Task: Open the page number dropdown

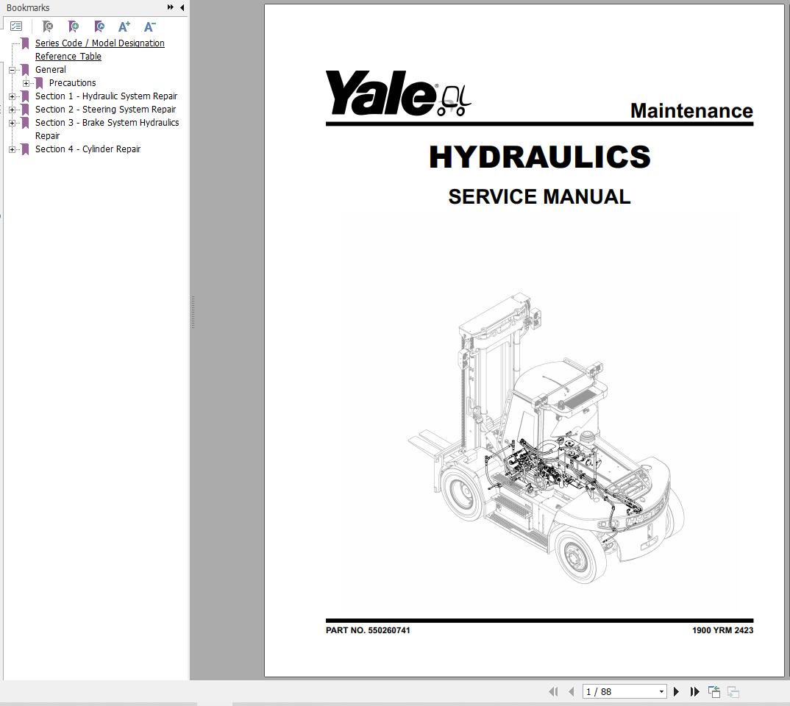Action: click(x=660, y=691)
